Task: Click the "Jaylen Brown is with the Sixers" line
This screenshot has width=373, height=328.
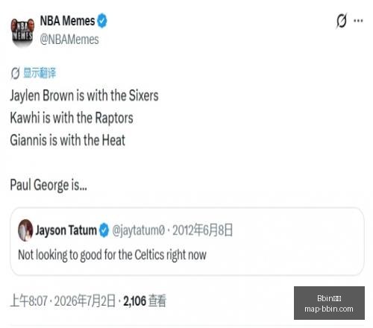Action: [84, 95]
